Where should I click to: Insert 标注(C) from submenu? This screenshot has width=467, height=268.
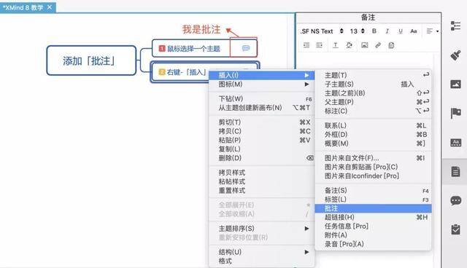coord(373,111)
